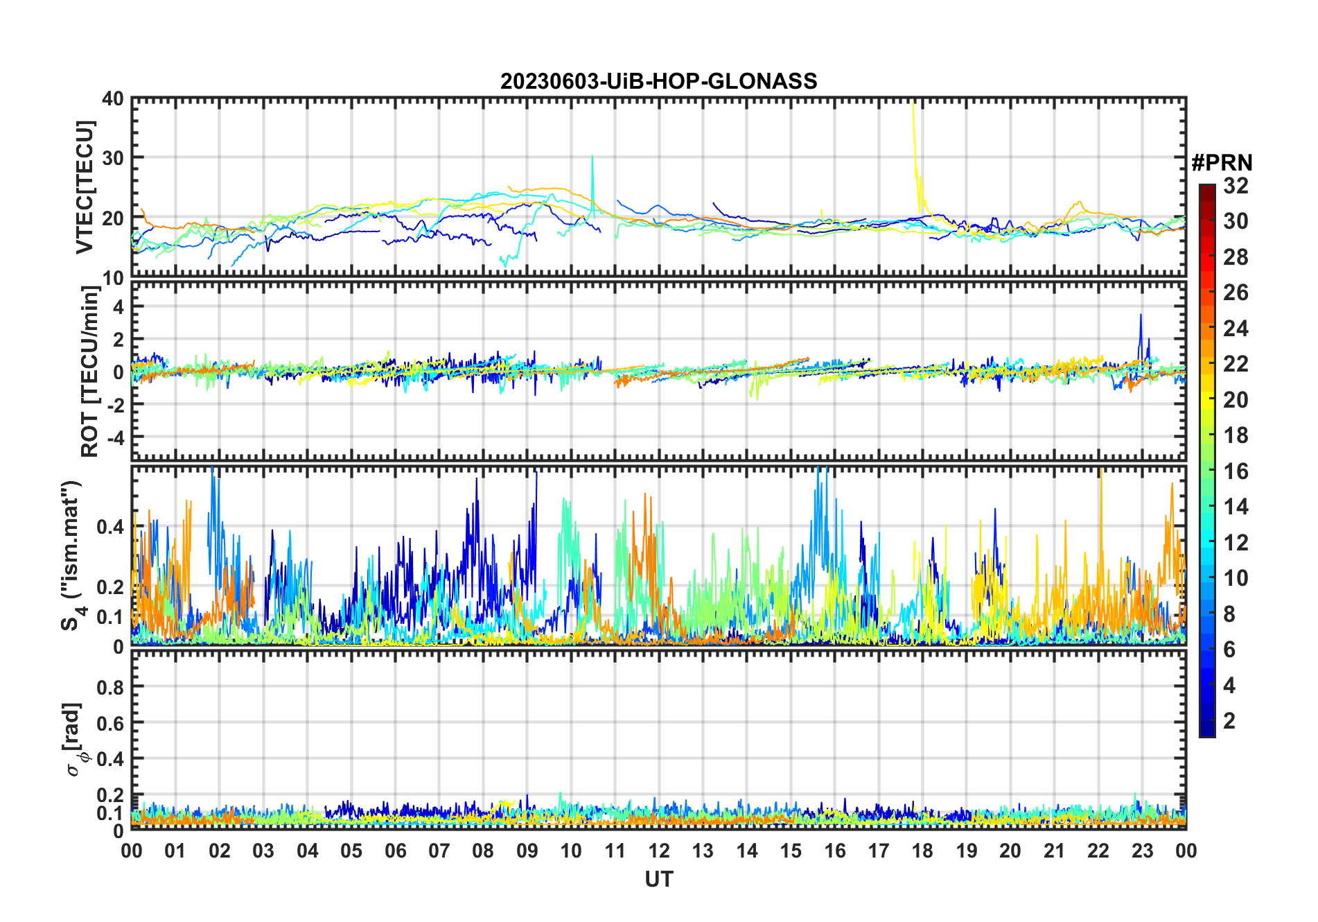Pick the green colorbar region near 16
Image resolution: width=1318 pixels, height=922 pixels.
pos(1206,471)
